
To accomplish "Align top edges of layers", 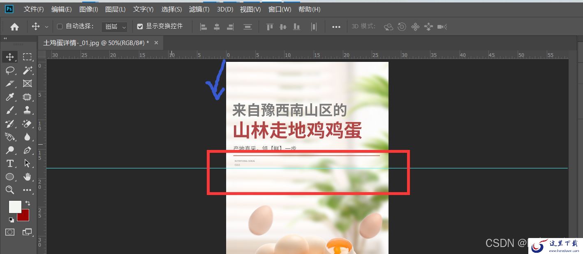I will click(x=270, y=27).
